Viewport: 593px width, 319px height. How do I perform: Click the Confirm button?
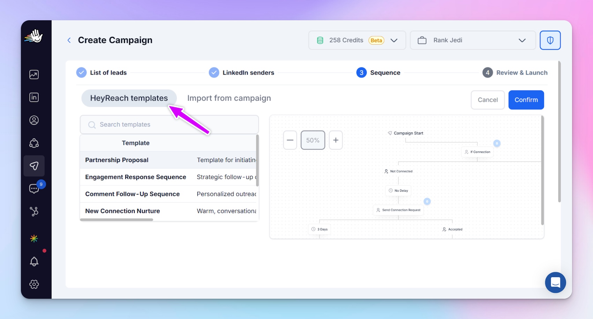coord(526,100)
